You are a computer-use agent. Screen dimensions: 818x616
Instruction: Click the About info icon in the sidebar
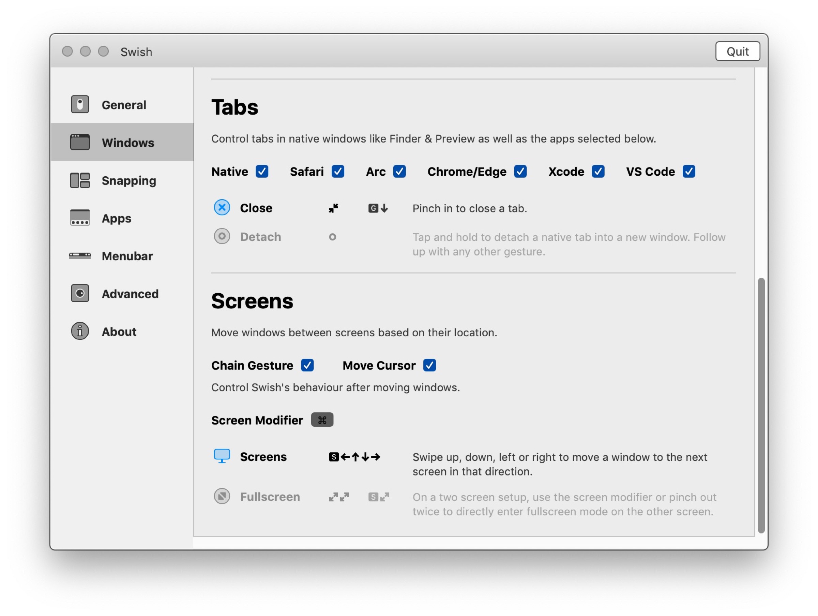coord(80,331)
